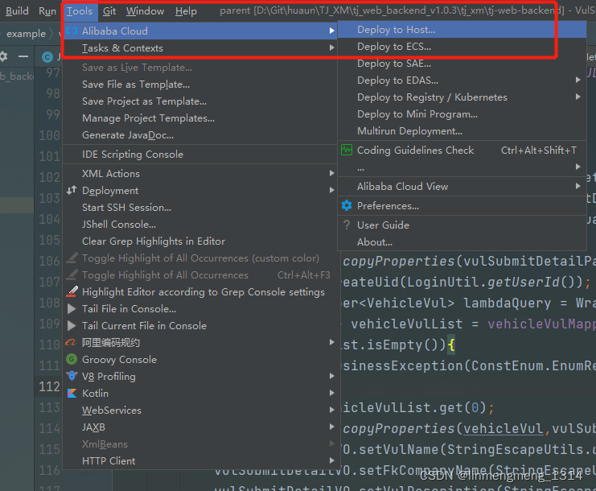The height and width of the screenshot is (491, 596).
Task: Open User Guide
Action: [462, 225]
